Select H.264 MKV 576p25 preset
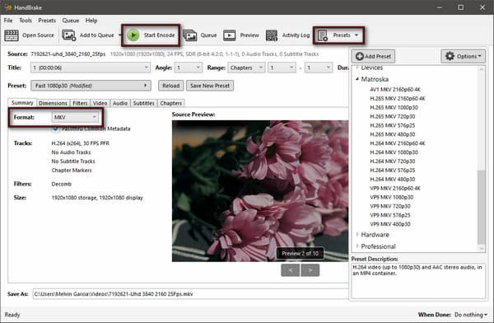The width and height of the screenshot is (494, 323). tap(392, 170)
